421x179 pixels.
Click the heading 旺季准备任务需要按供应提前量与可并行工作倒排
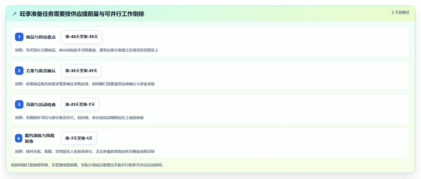coord(82,14)
